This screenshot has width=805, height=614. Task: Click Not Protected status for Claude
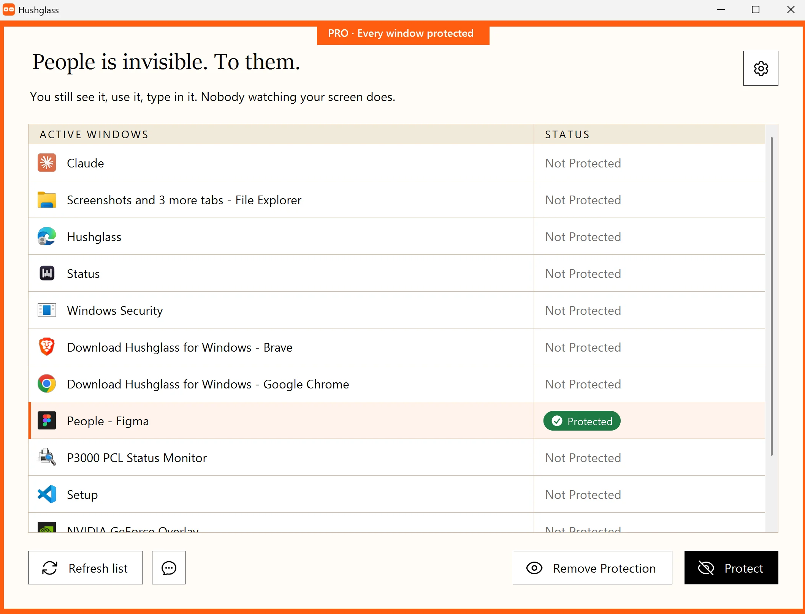click(x=583, y=163)
